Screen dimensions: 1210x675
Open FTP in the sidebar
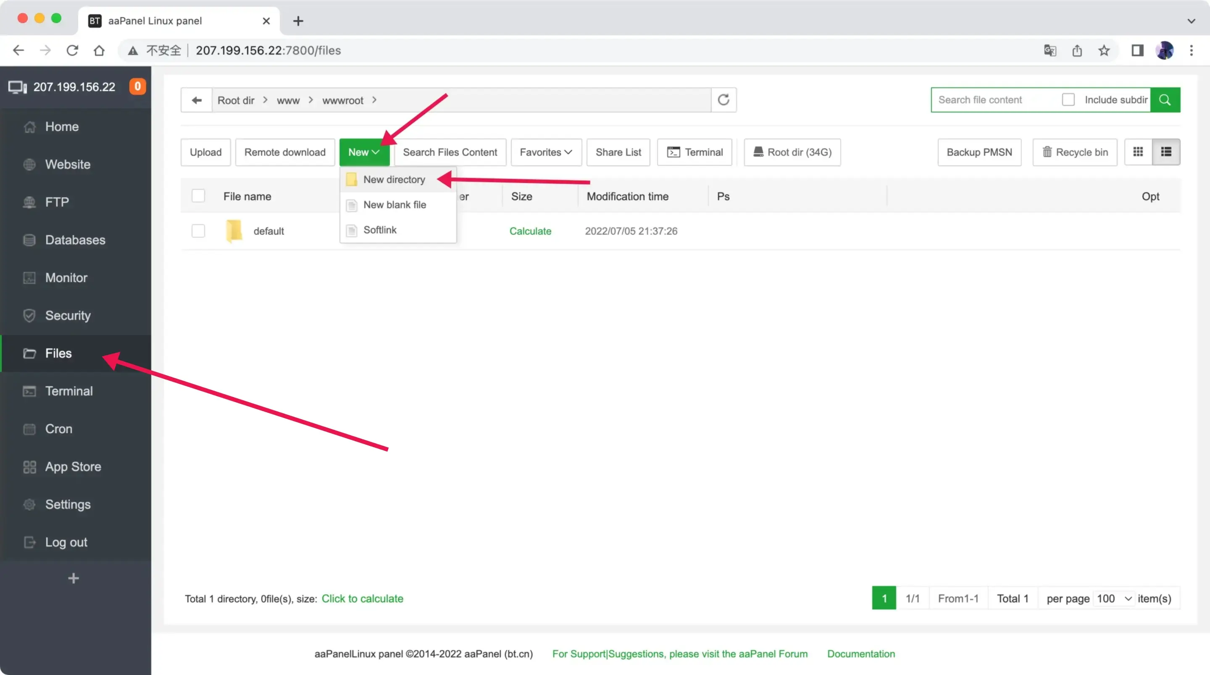tap(76, 202)
